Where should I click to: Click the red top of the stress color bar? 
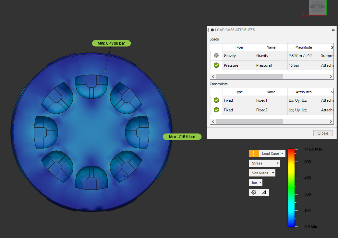point(291,151)
